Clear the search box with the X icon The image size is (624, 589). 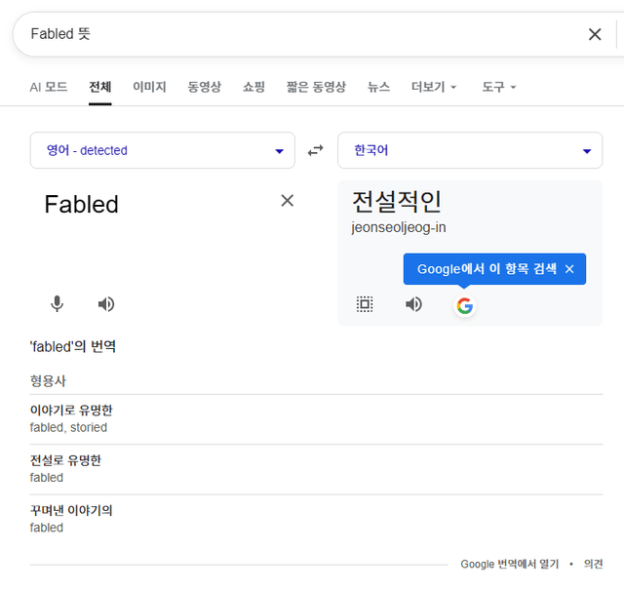tap(595, 34)
